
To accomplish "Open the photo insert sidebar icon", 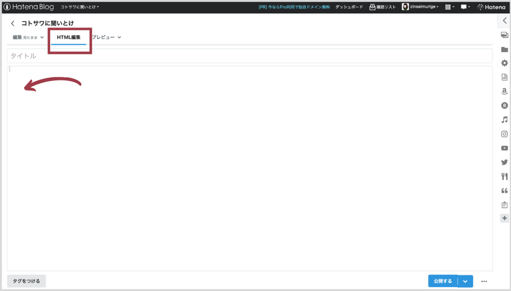I will click(504, 35).
